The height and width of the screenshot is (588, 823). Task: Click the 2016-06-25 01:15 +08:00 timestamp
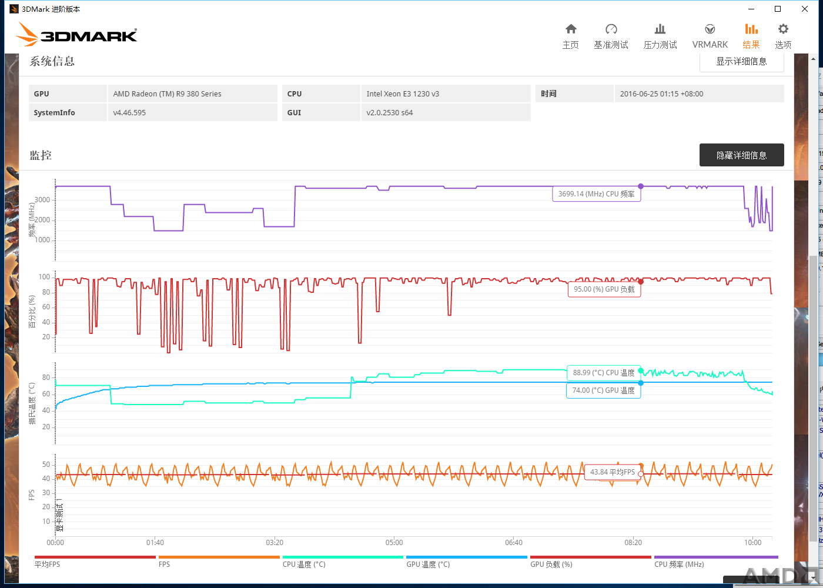662,94
